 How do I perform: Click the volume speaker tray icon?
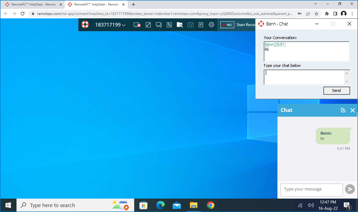coord(311,205)
